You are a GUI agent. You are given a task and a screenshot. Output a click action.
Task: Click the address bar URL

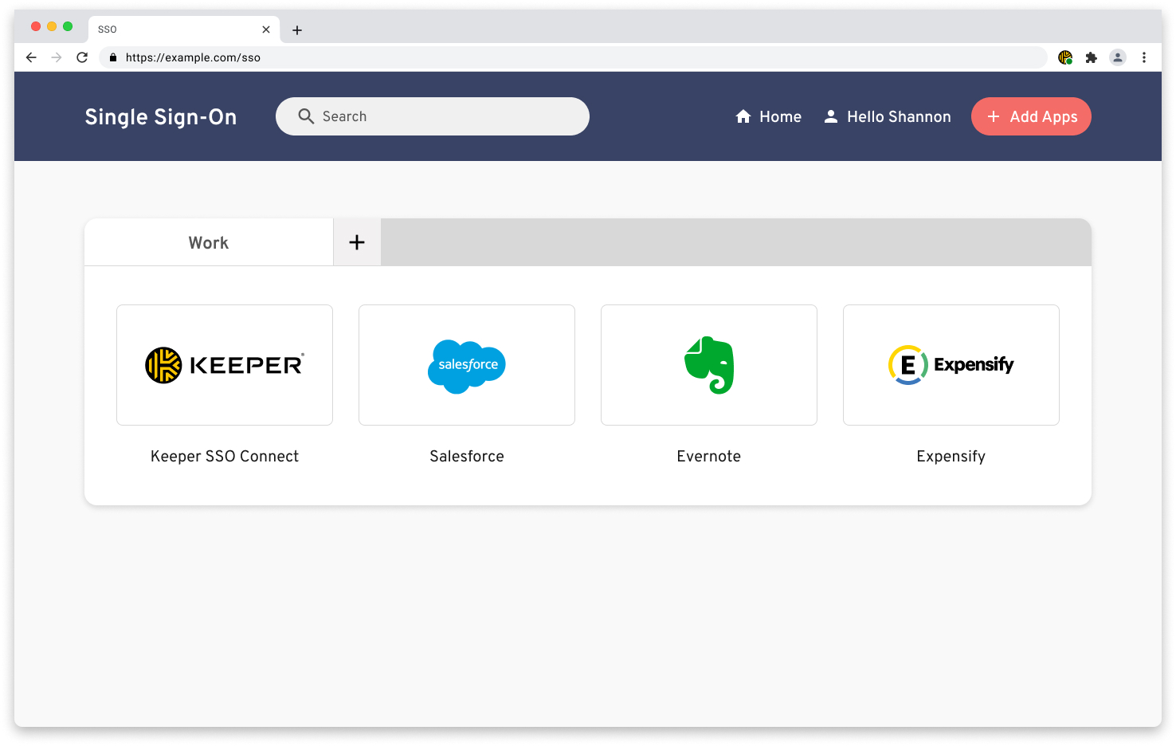[x=193, y=57]
